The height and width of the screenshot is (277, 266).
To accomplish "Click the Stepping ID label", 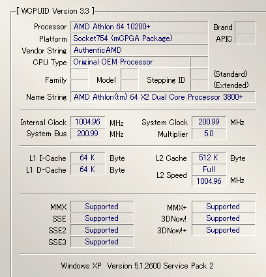I will (166, 80).
